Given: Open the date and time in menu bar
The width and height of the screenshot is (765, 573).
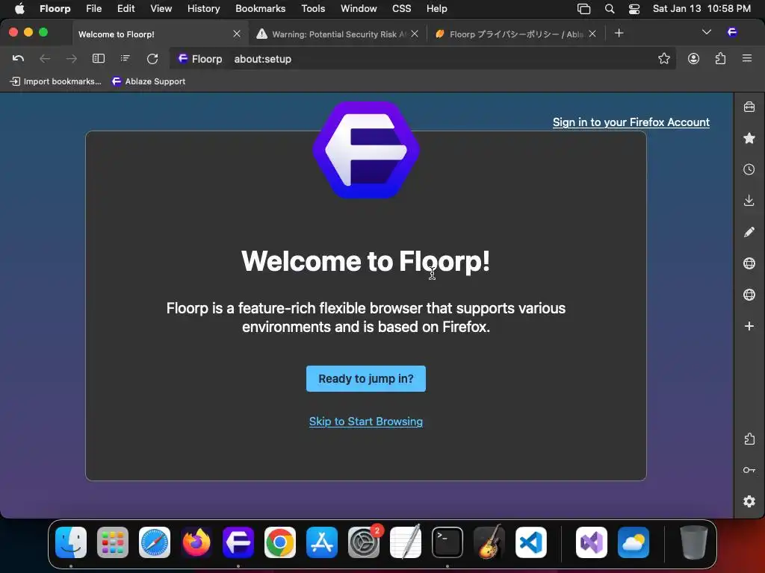Looking at the screenshot, I should (x=701, y=8).
